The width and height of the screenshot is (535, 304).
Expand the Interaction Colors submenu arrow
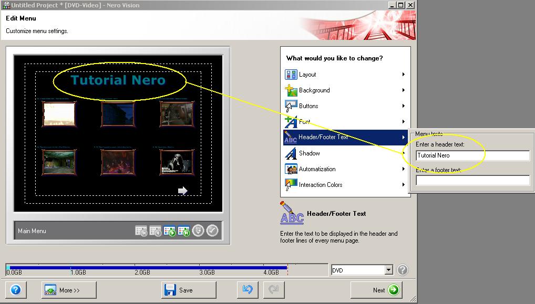(403, 185)
